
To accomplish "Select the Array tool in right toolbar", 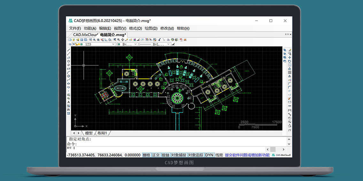I will pos(290,72).
